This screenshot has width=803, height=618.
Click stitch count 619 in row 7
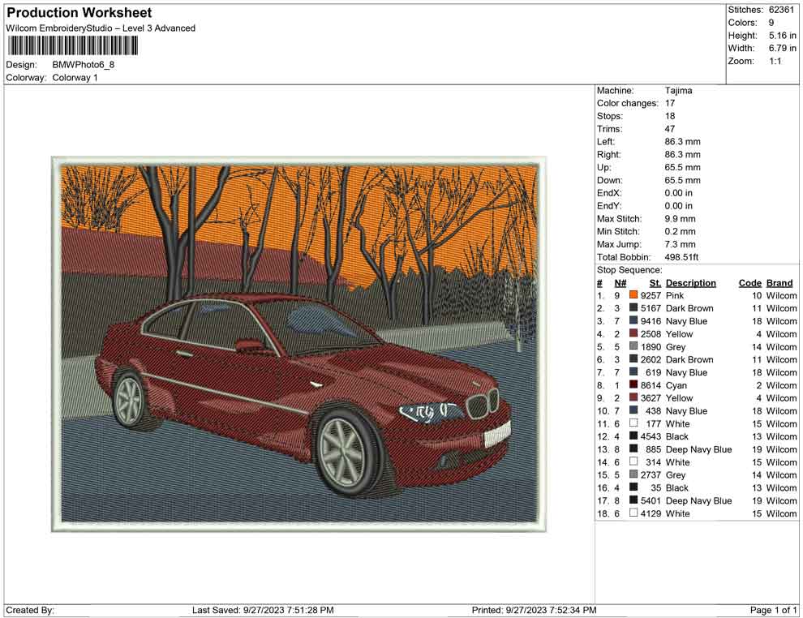click(654, 372)
